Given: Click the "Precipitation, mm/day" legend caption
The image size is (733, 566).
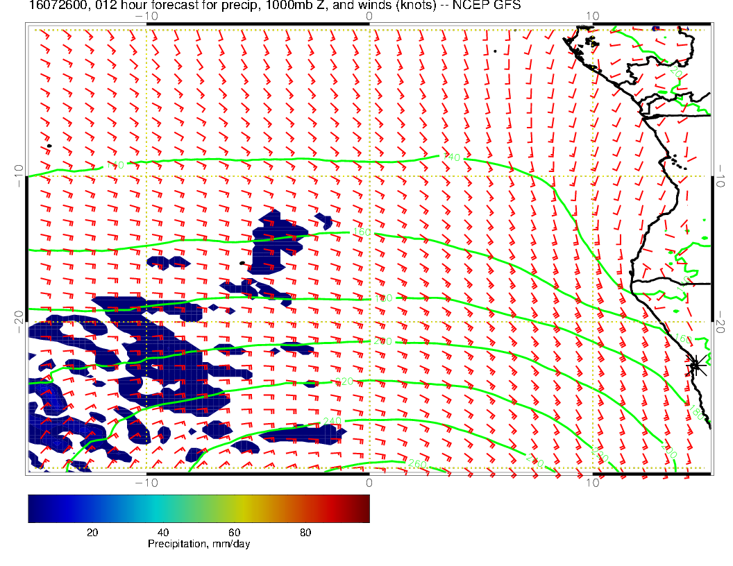Looking at the screenshot, I should (199, 544).
